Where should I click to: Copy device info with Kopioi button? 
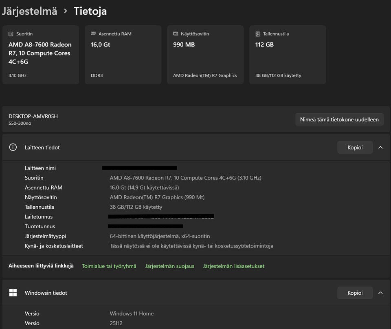coord(355,147)
